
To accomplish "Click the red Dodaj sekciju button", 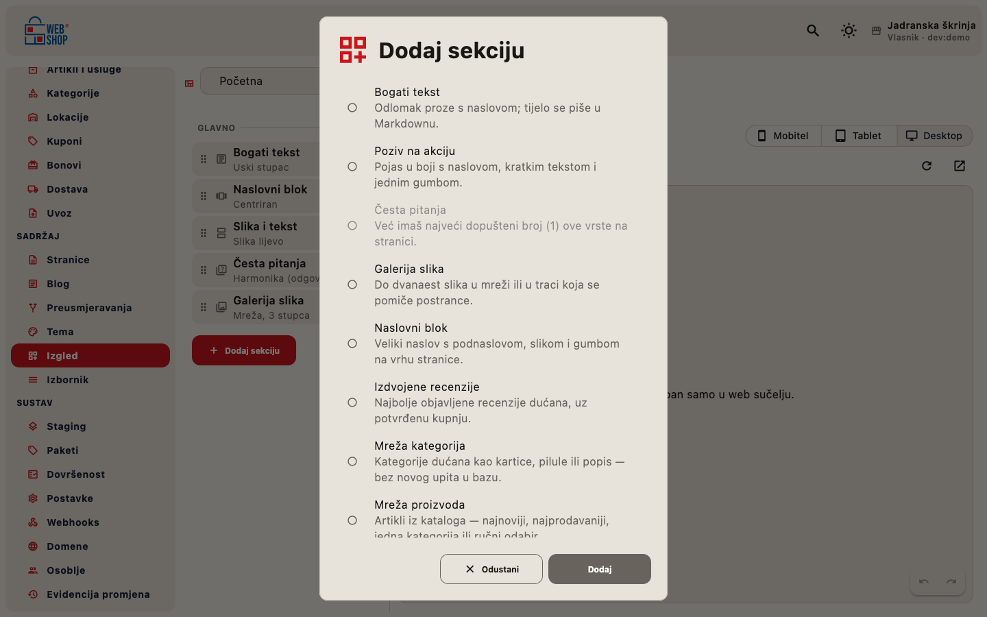I will pyautogui.click(x=244, y=350).
